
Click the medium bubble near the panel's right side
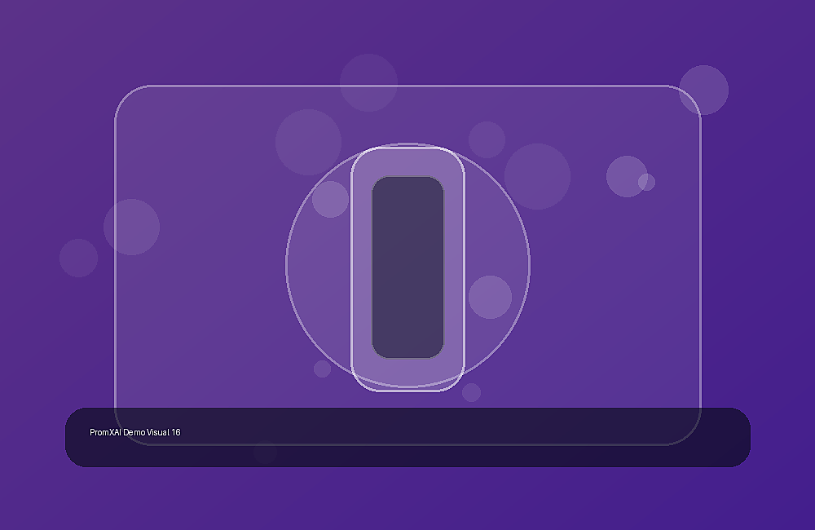pos(627,176)
